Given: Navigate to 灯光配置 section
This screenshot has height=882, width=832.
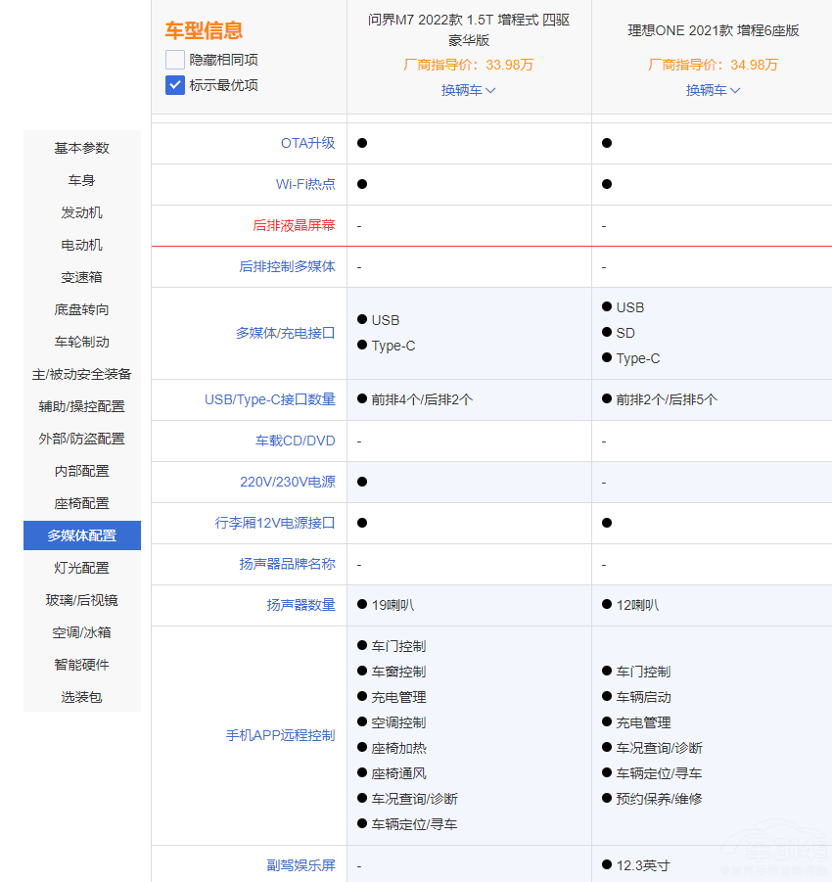Looking at the screenshot, I should click(82, 568).
